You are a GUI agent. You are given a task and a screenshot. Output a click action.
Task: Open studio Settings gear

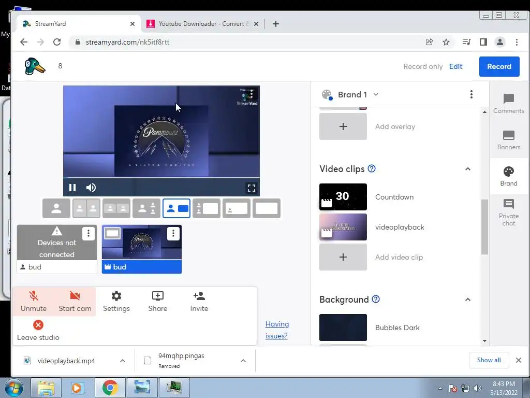(x=116, y=301)
